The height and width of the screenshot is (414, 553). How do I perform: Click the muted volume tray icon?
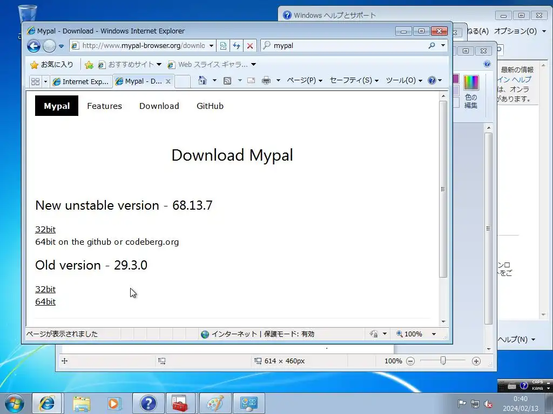[x=488, y=404]
